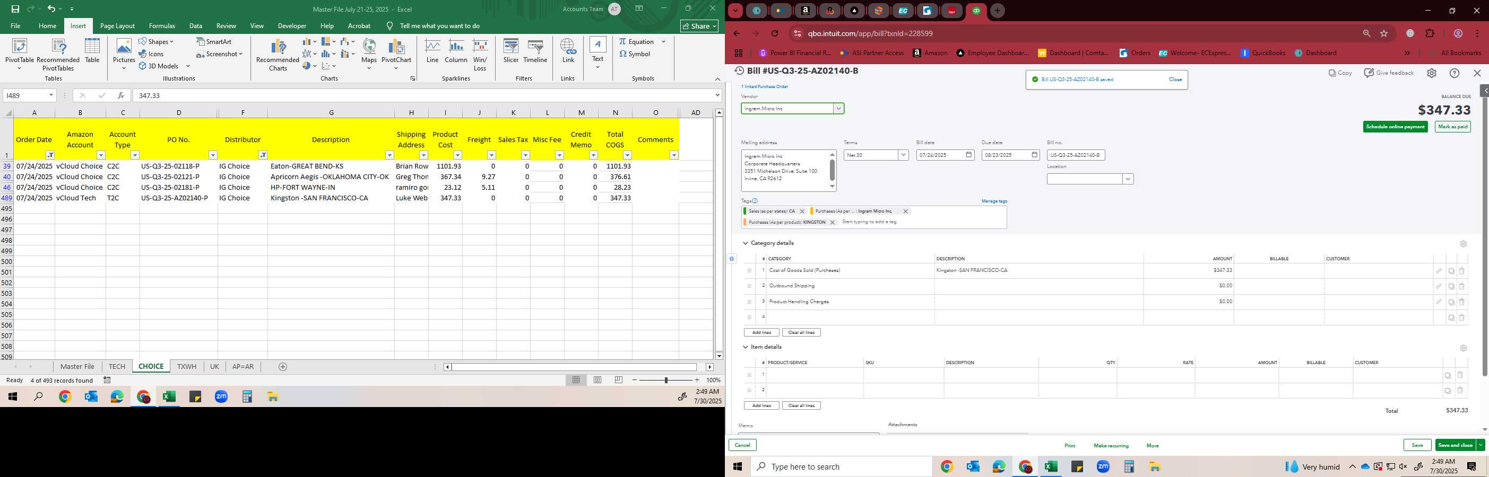
Task: Click the Bill no. input field
Action: [x=1076, y=155]
